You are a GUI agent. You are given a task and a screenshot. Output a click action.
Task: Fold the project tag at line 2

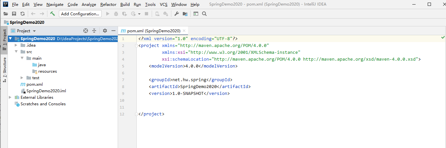click(x=136, y=46)
